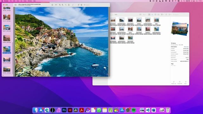The image size is (203, 114).
Task: Launch InDesign from the Dock
Action: coord(70,110)
